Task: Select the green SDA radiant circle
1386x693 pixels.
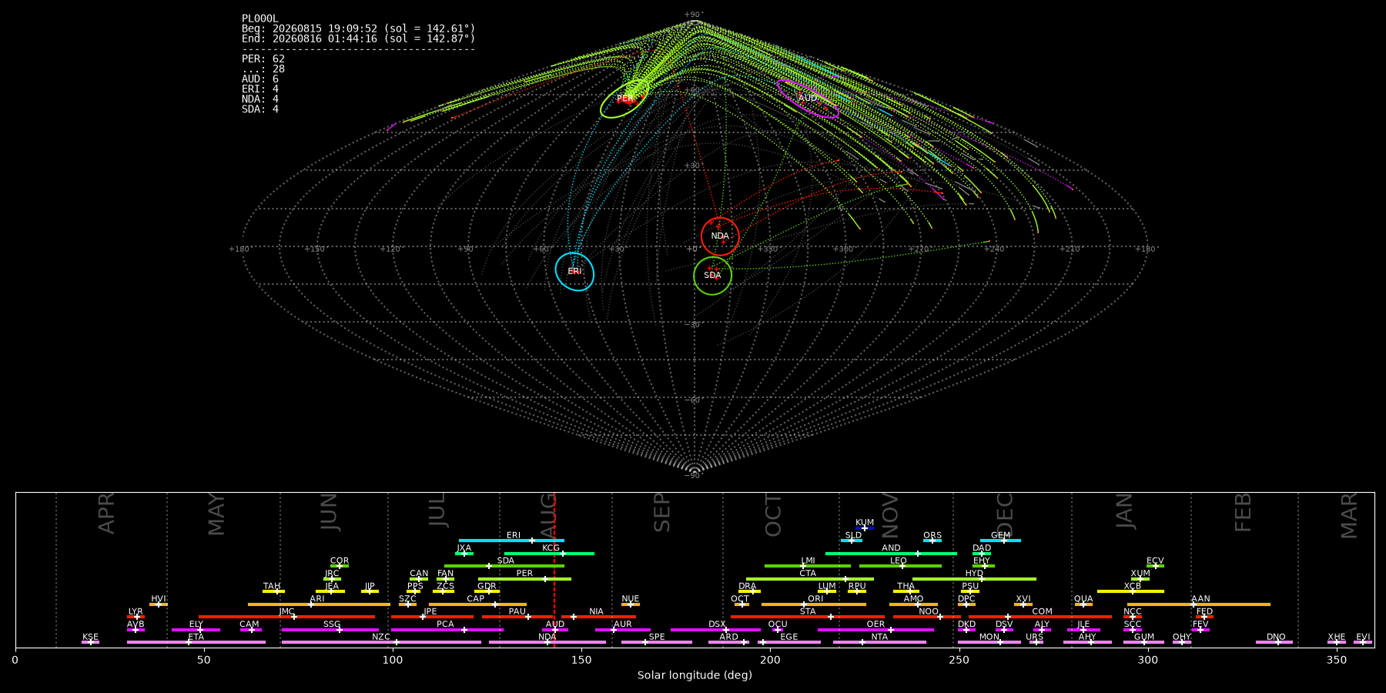Action: [712, 276]
